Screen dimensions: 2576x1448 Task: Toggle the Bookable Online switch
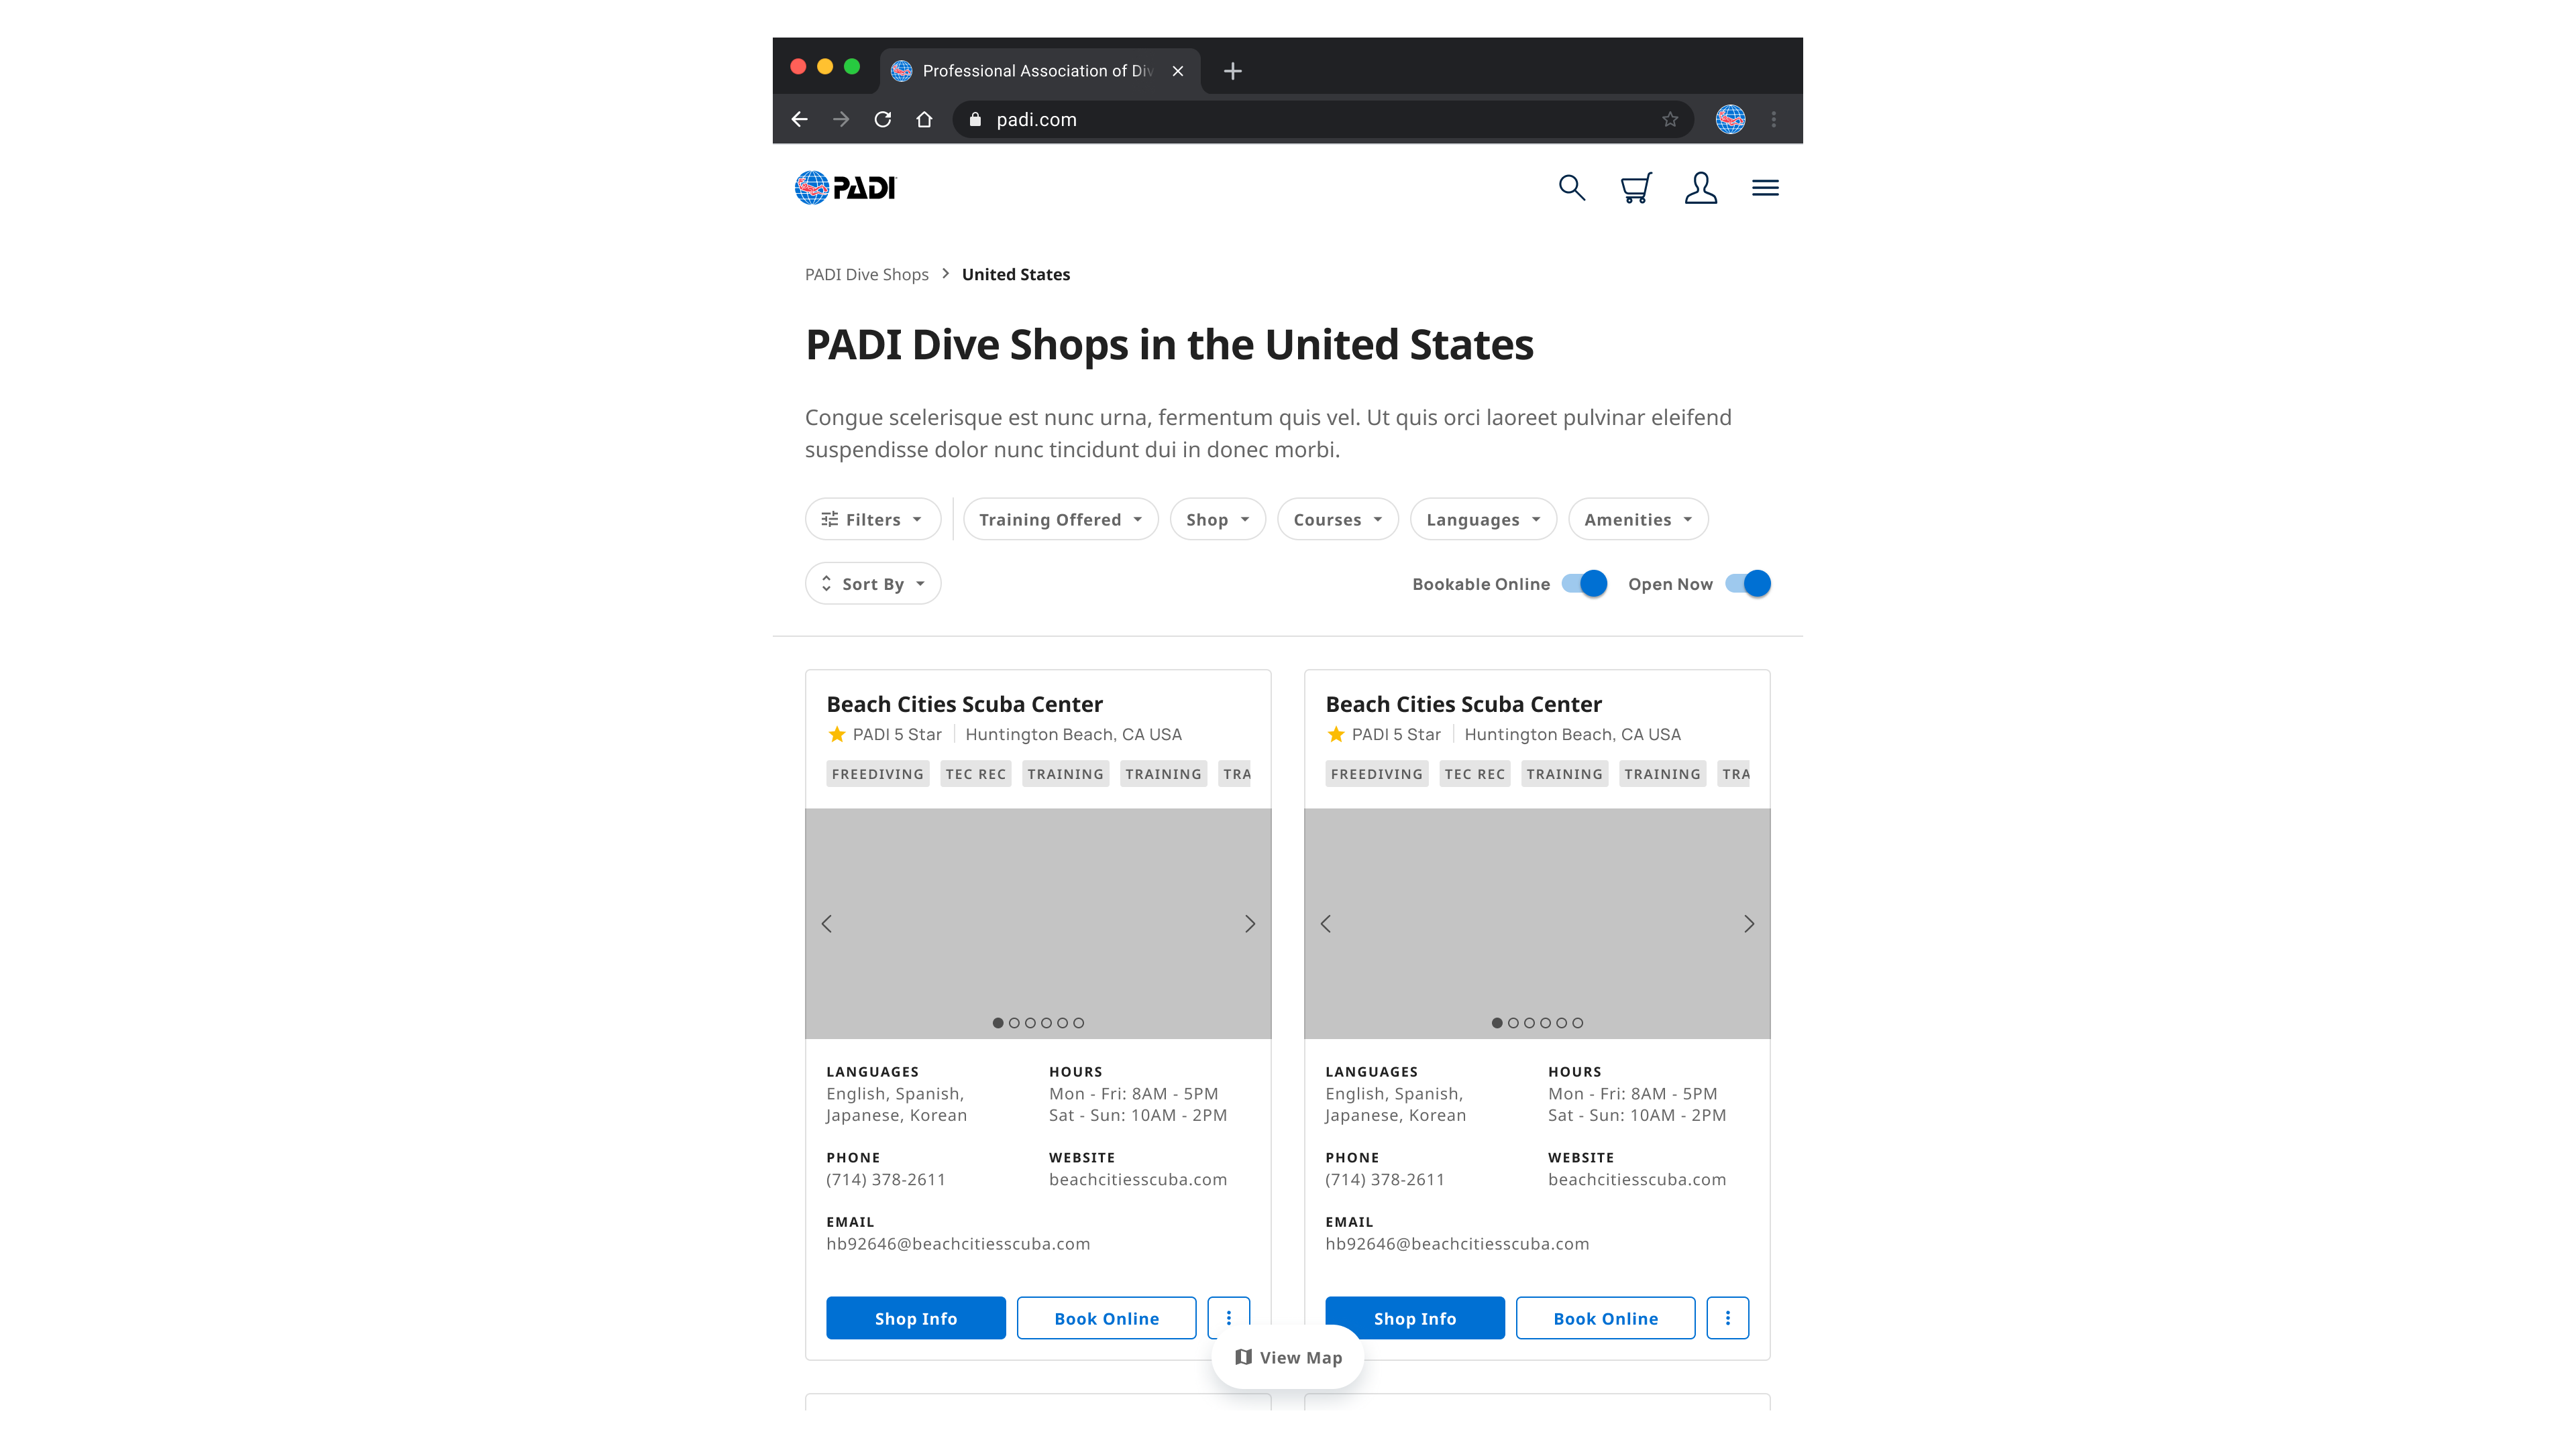(x=1584, y=584)
